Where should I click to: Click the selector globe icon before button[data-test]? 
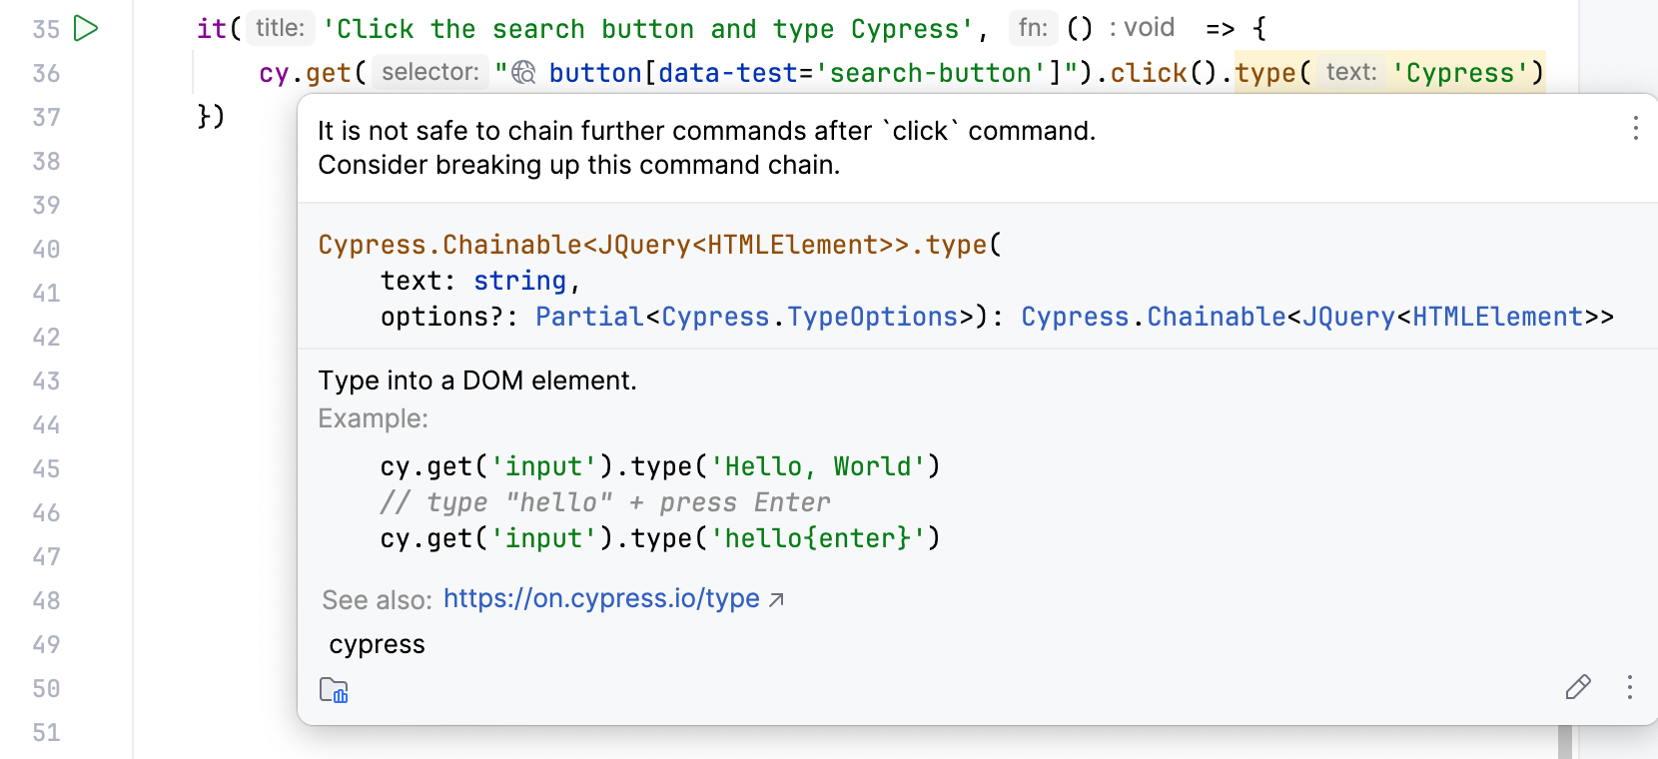coord(524,73)
